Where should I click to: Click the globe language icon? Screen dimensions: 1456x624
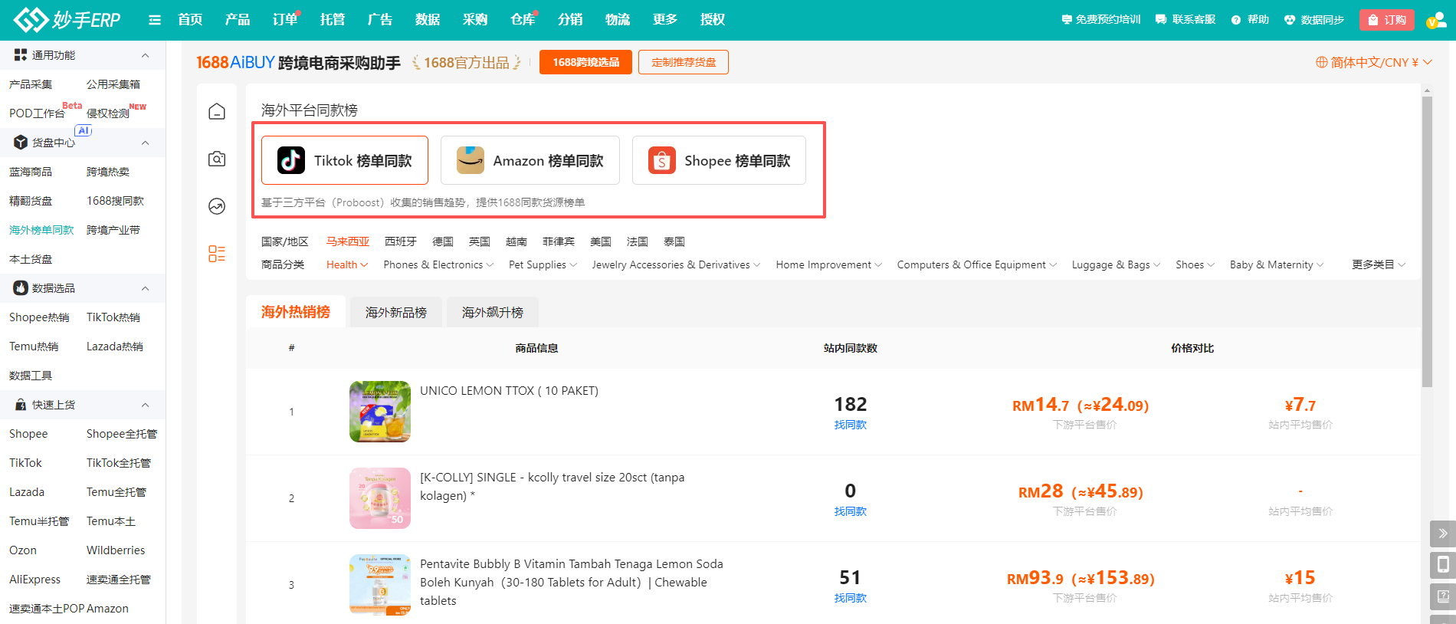[1322, 62]
